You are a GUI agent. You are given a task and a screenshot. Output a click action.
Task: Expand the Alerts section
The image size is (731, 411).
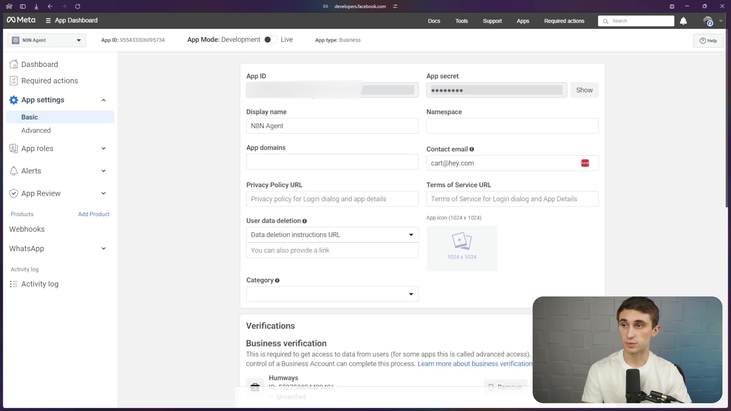click(104, 171)
